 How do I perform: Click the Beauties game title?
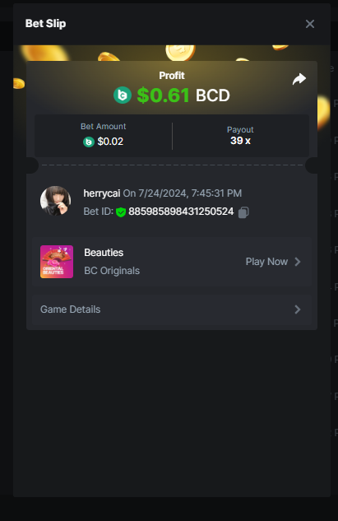104,253
